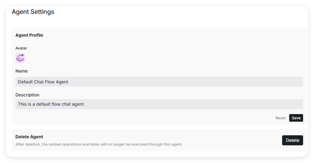Click the agent avatar coins icon
Viewport: 314px width, 163px height.
pos(20,58)
